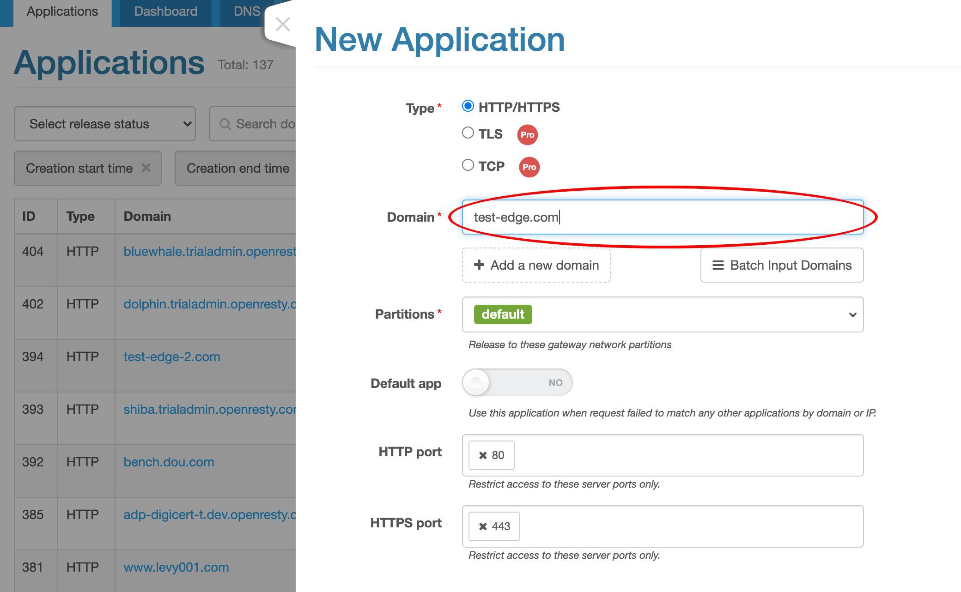Click the DNS tab
Screen dimensions: 961x592
pos(245,10)
